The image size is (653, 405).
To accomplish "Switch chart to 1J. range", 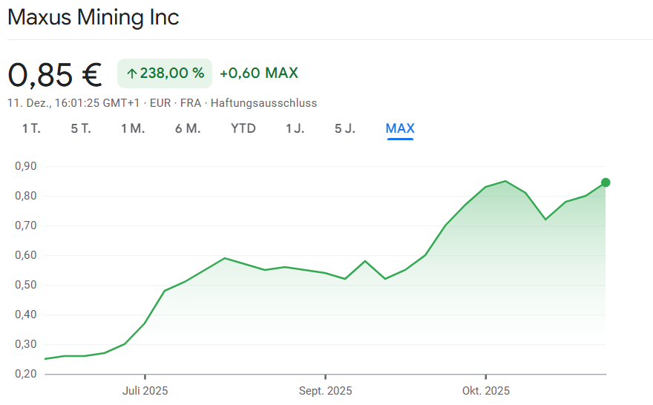I will 295,128.
